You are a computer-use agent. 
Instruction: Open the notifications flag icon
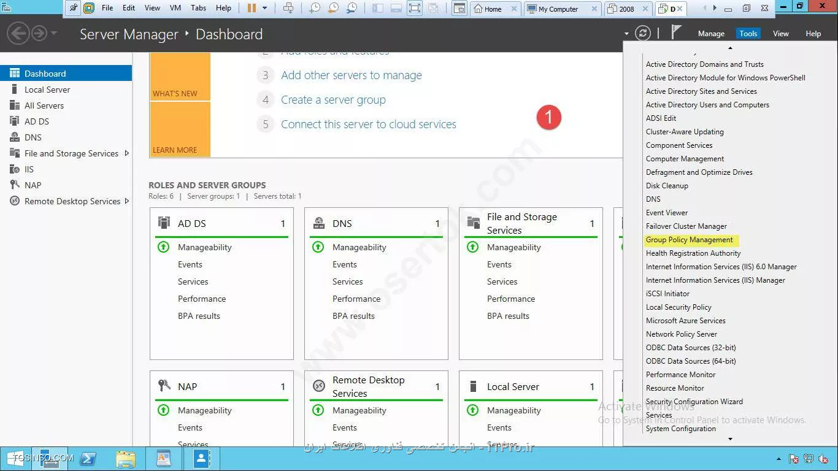pyautogui.click(x=676, y=33)
